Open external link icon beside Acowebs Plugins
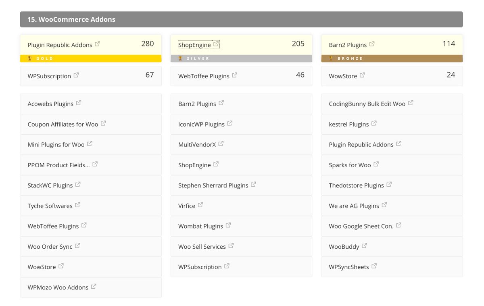Screen dimensions: 484x306 pos(79,103)
